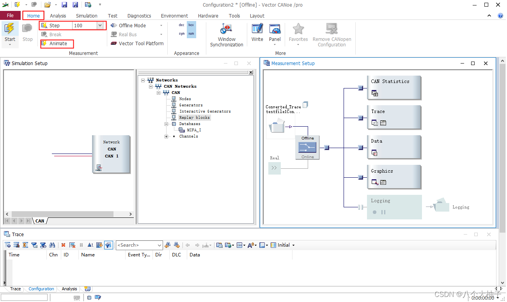507x302 pixels.
Task: Start measurement with the lightning Start icon
Action: tap(10, 29)
